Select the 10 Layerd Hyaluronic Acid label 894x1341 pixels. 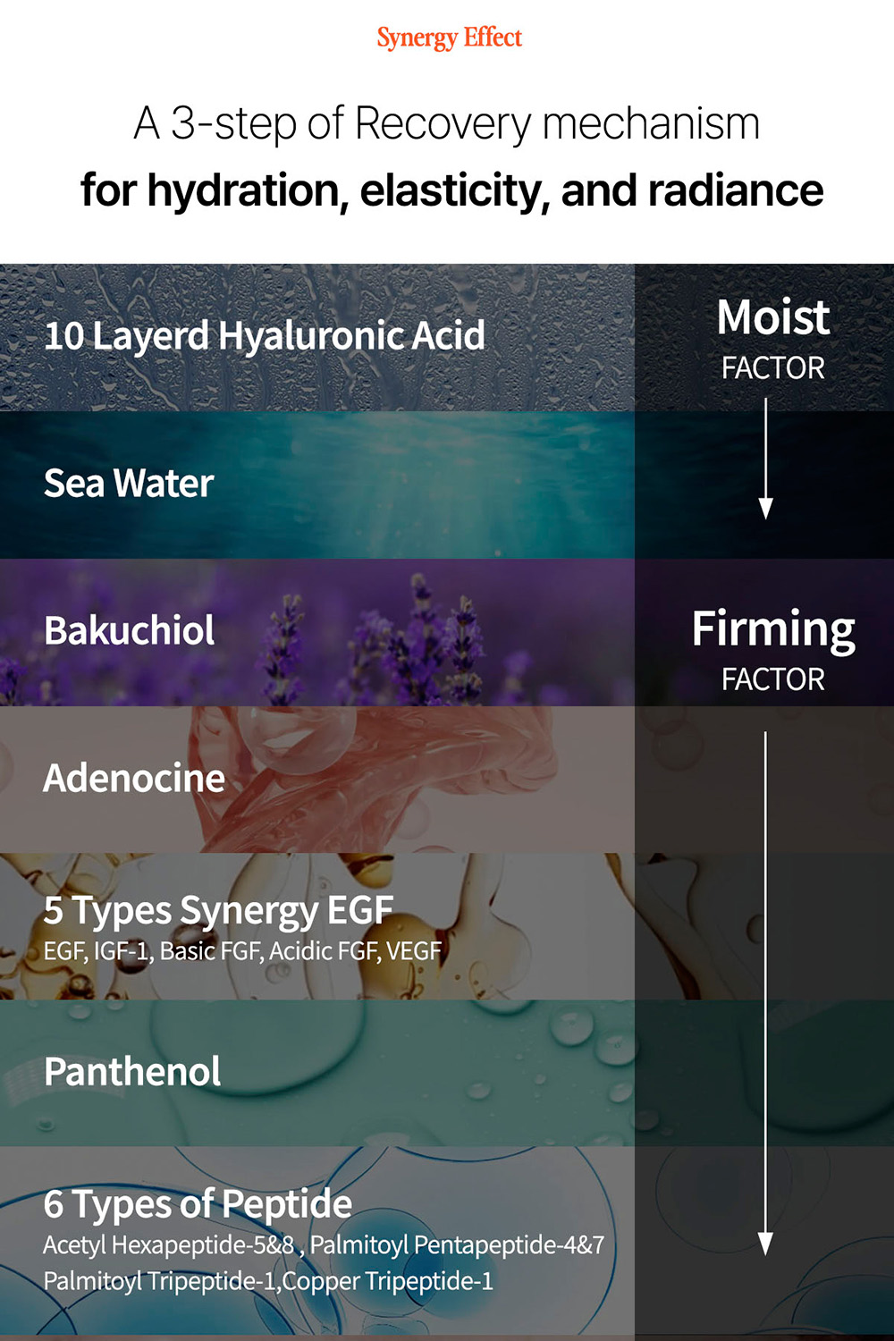pos(265,336)
